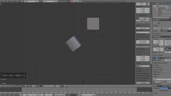Click the New Layer button
This screenshot has height=96, width=171.
pos(143,21)
